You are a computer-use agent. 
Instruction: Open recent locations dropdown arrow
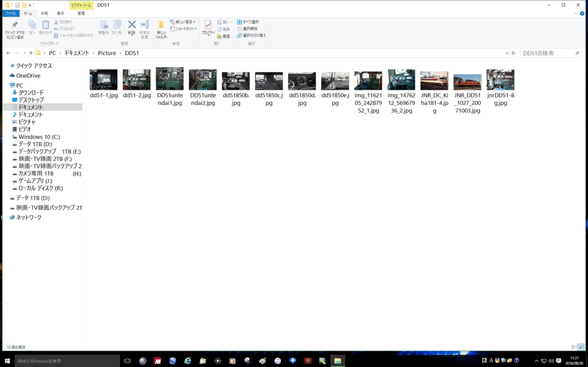tap(24, 53)
